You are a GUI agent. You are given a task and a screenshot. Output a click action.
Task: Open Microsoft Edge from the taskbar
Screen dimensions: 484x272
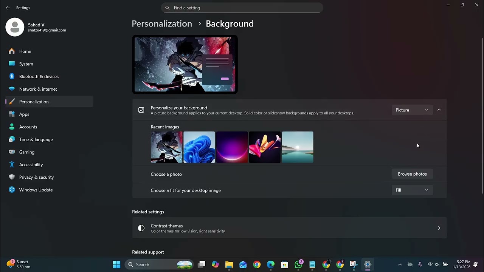point(271,264)
